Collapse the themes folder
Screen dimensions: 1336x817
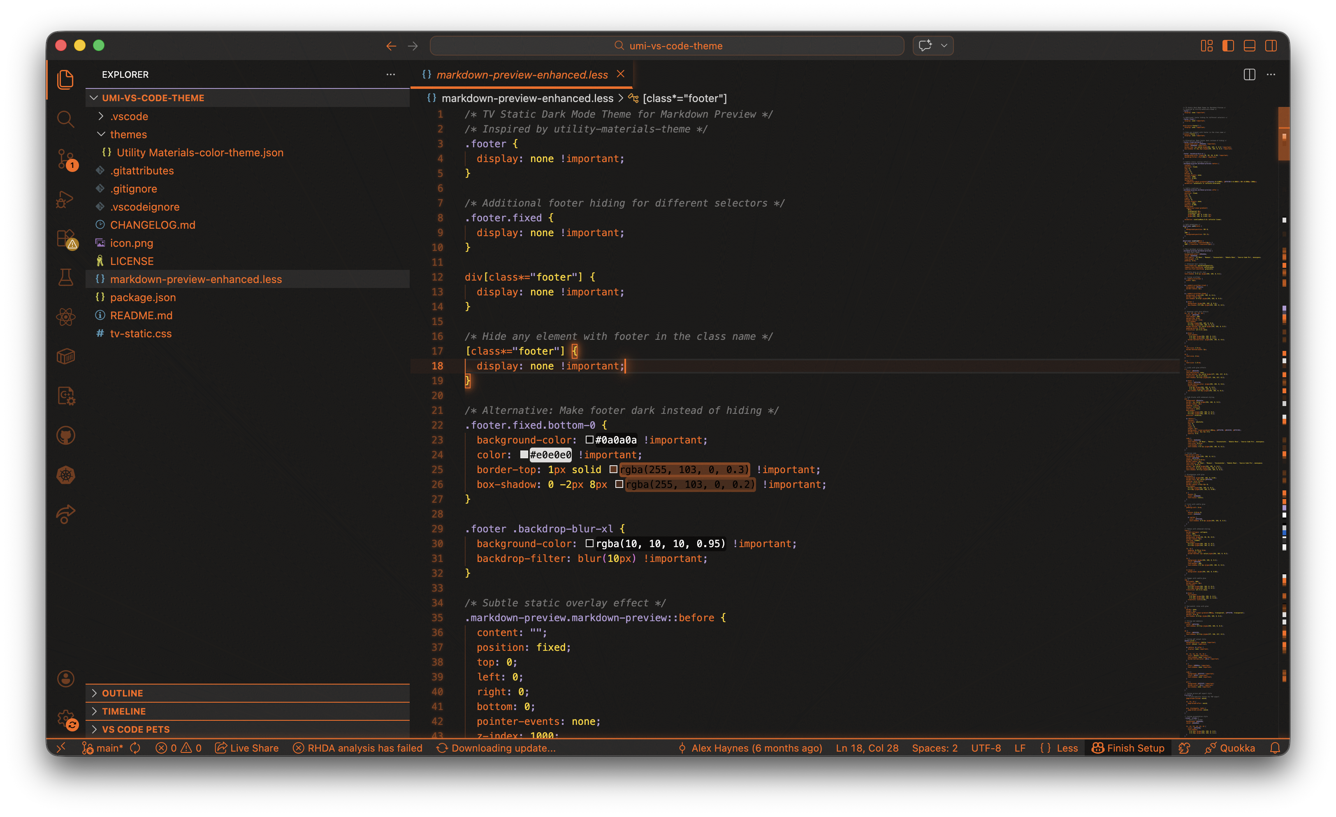[x=247, y=134]
